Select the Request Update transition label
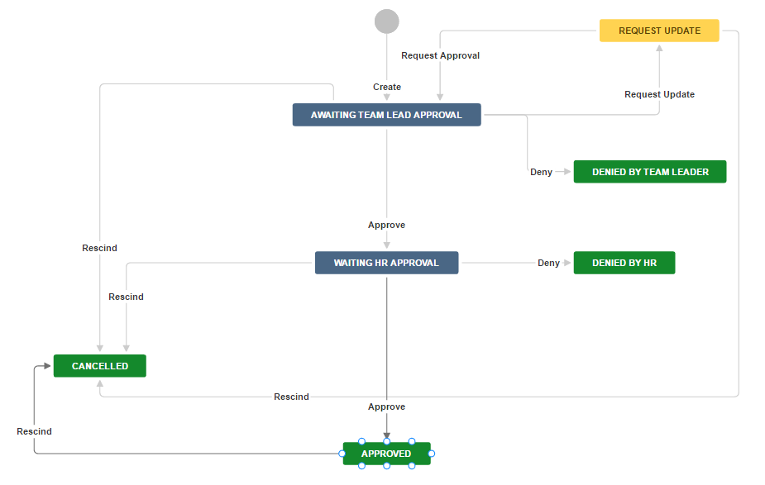This screenshot has width=765, height=485. [659, 94]
